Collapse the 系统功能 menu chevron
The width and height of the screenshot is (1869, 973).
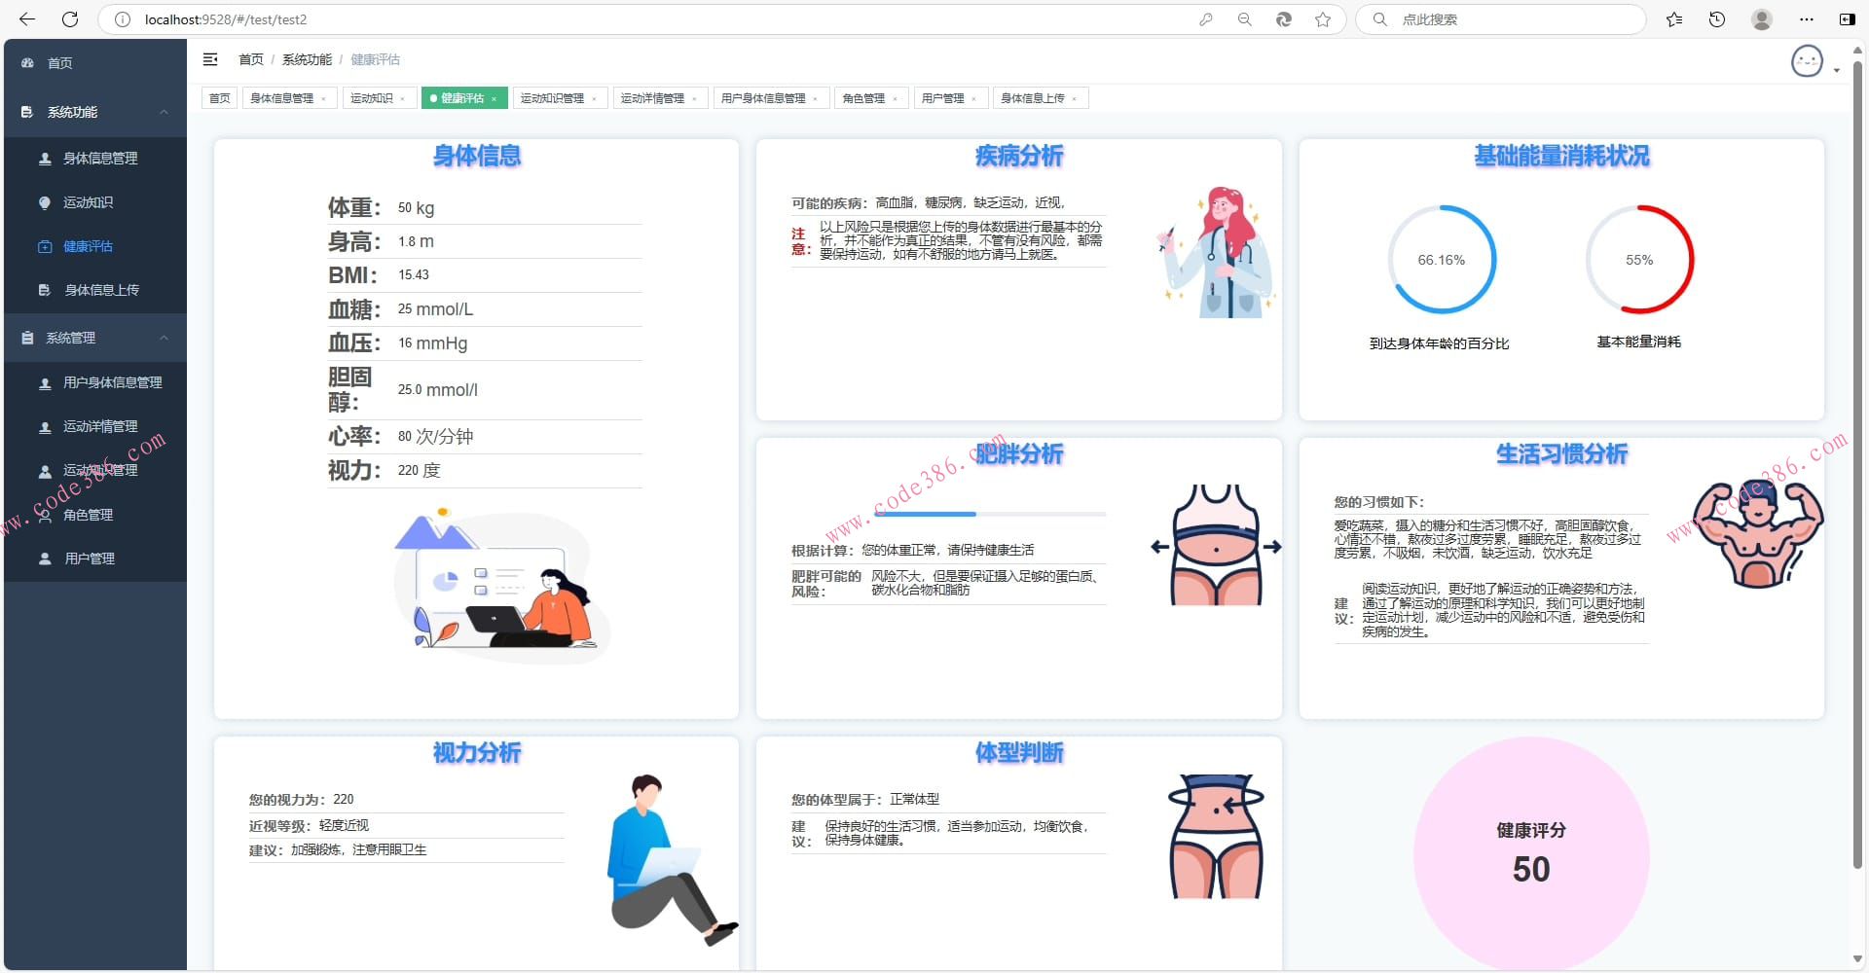pyautogui.click(x=164, y=112)
